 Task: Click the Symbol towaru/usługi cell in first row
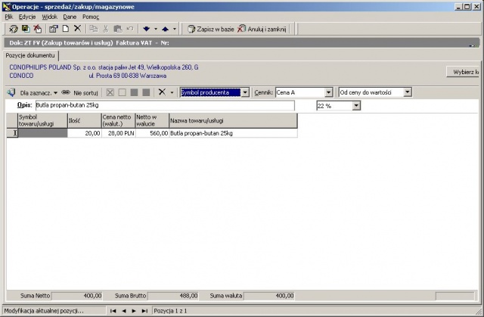click(42, 133)
